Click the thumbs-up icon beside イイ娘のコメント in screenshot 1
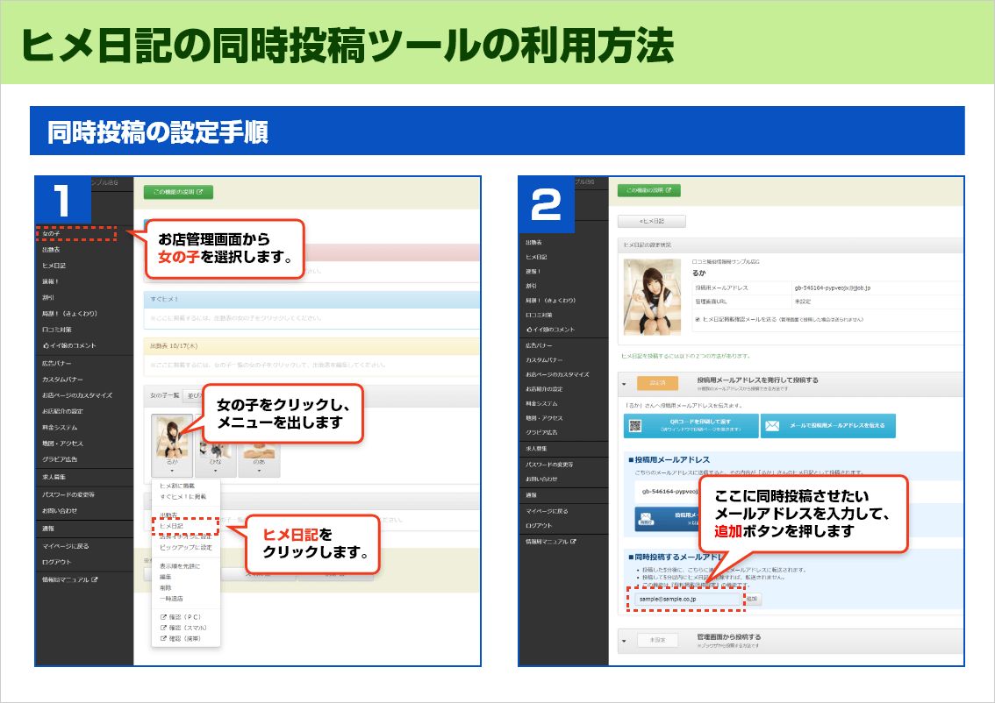 (46, 346)
